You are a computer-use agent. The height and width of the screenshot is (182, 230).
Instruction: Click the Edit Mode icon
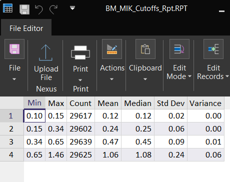(179, 49)
